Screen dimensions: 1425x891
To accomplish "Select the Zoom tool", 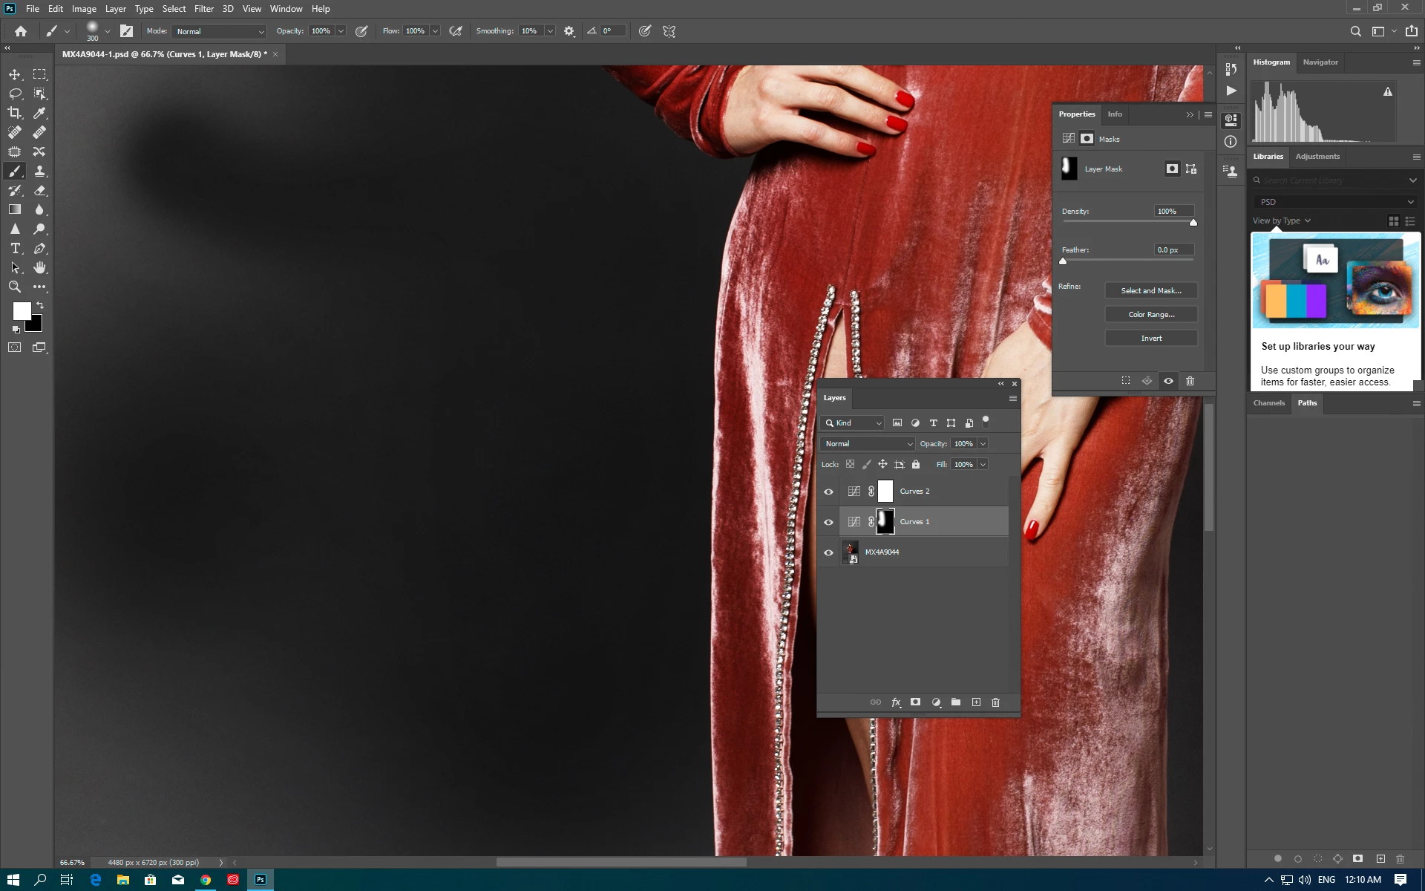I will point(15,287).
